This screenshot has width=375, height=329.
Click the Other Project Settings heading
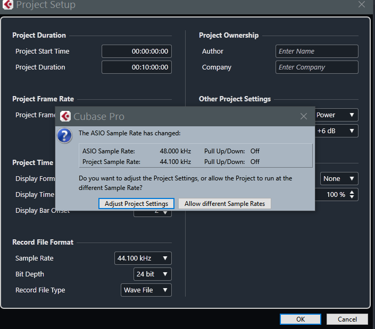(235, 99)
